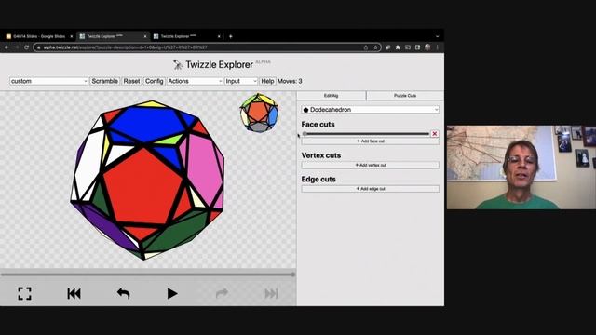The width and height of the screenshot is (596, 335).
Task: Add a new face cut
Action: (x=371, y=141)
